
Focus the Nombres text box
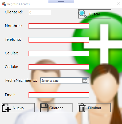click(x=59, y=26)
